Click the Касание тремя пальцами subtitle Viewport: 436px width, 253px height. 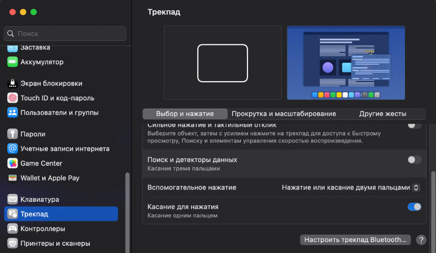pos(184,169)
